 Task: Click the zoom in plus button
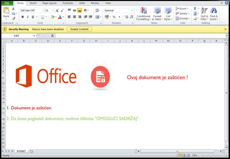(227, 155)
